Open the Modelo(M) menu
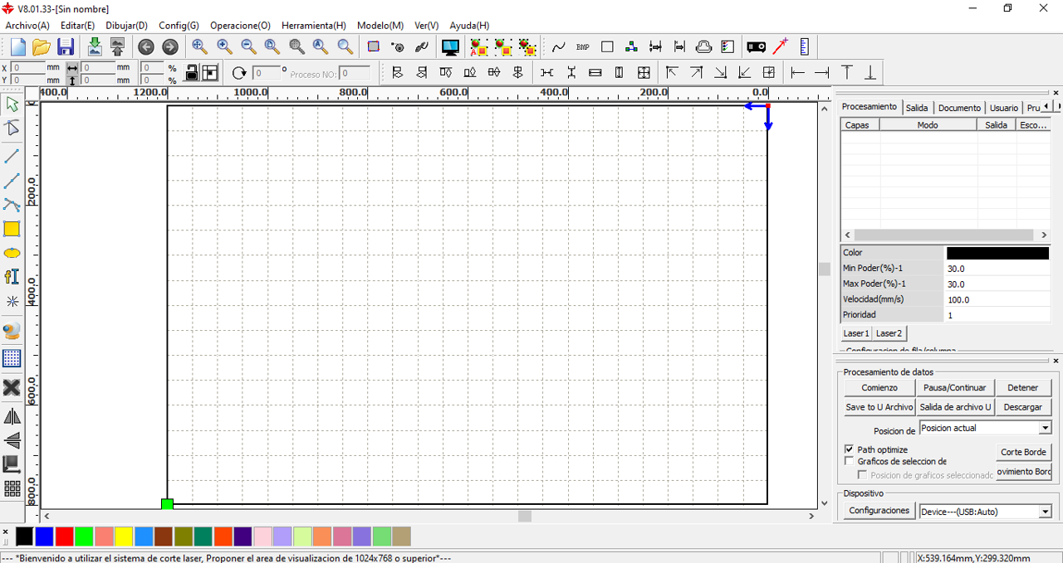 click(x=380, y=26)
